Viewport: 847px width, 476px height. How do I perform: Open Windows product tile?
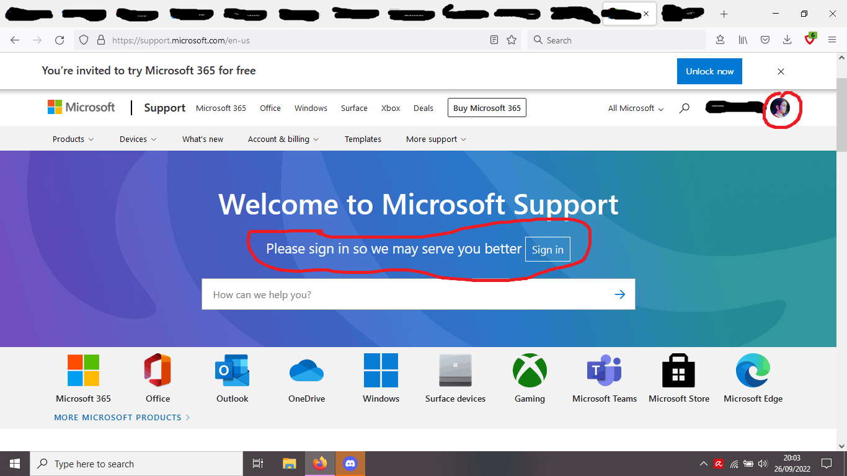point(381,378)
